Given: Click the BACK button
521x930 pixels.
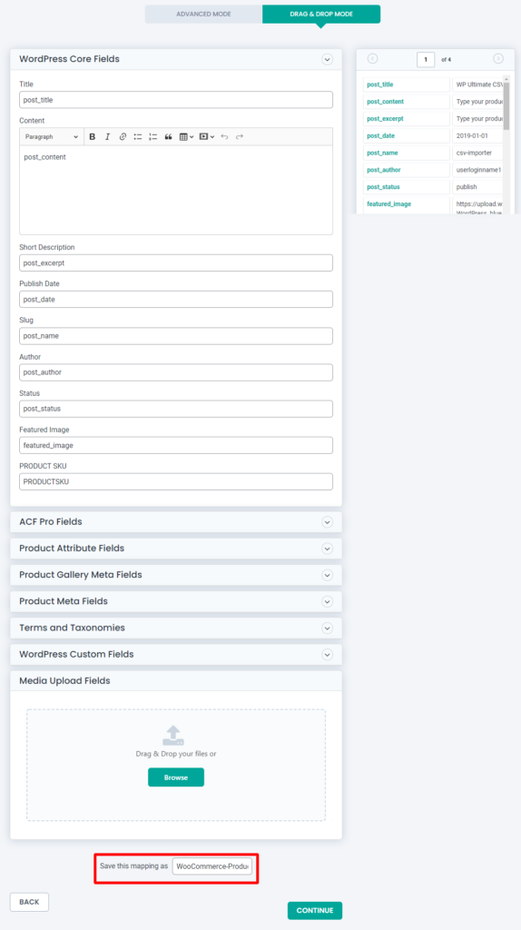Looking at the screenshot, I should coord(29,902).
